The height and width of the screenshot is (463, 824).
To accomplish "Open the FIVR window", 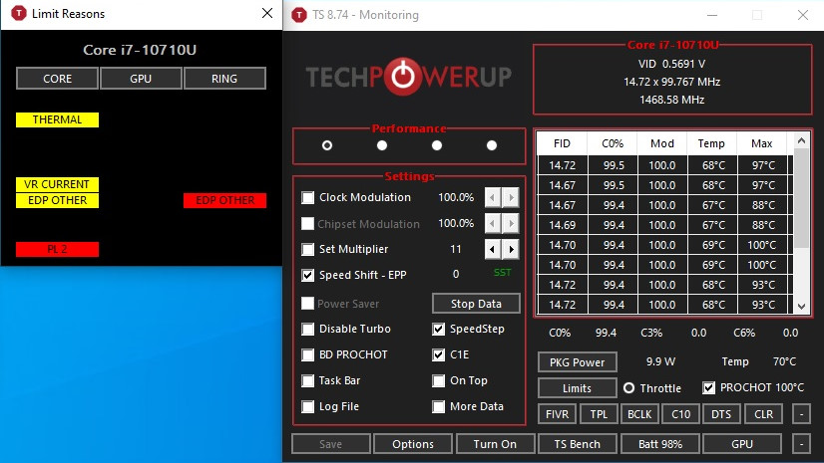I will pyautogui.click(x=557, y=414).
